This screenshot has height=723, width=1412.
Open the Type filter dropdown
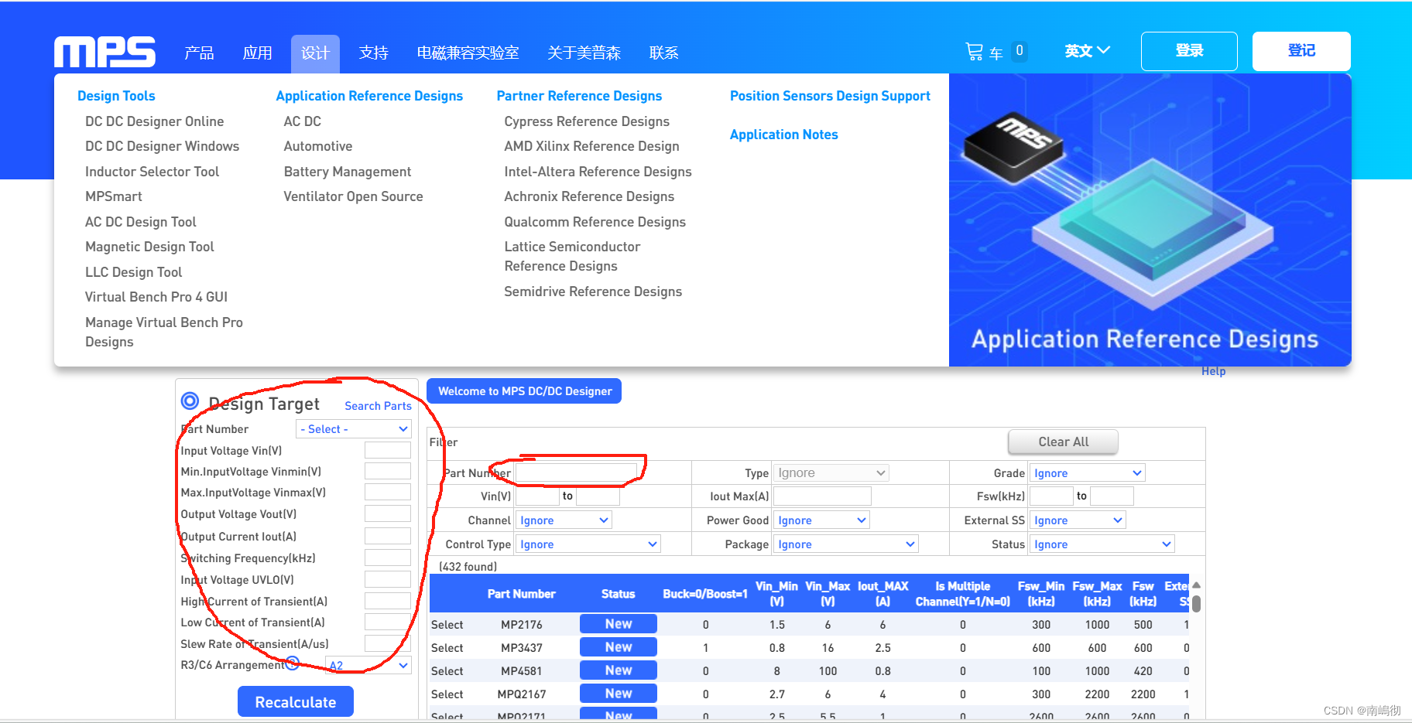(x=831, y=473)
